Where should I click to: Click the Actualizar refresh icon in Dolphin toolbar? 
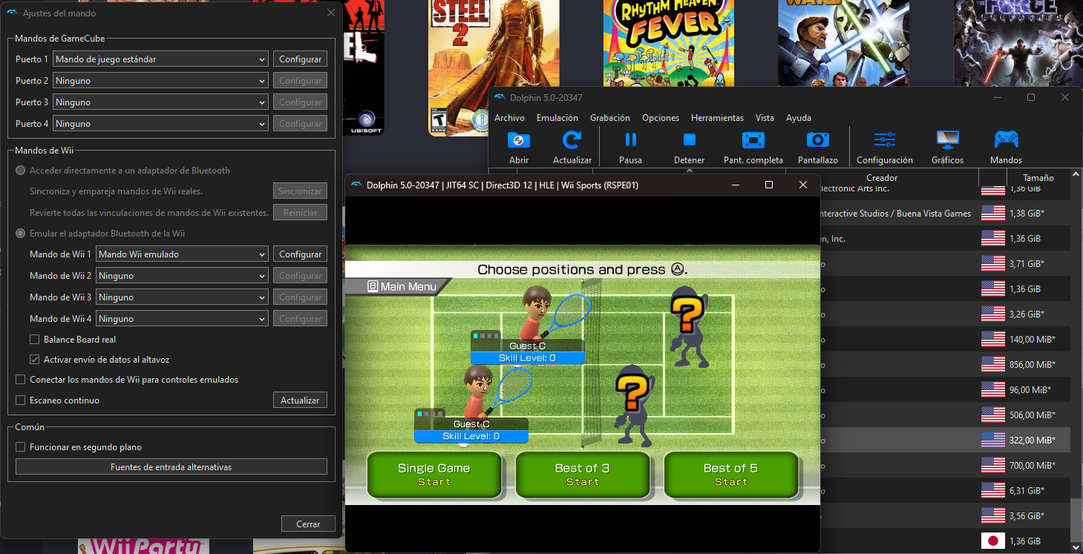click(x=572, y=139)
